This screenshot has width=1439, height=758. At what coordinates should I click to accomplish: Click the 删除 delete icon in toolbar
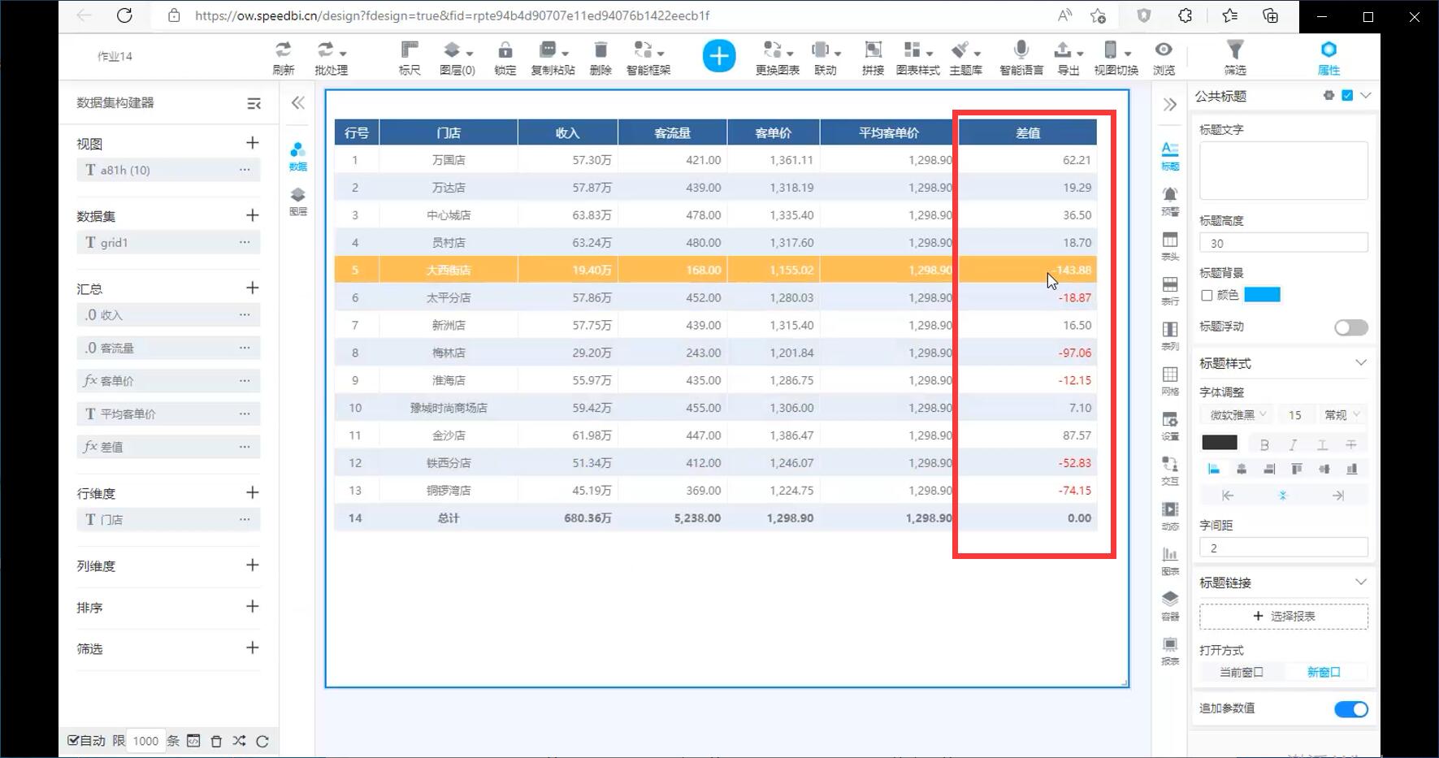[x=600, y=57]
